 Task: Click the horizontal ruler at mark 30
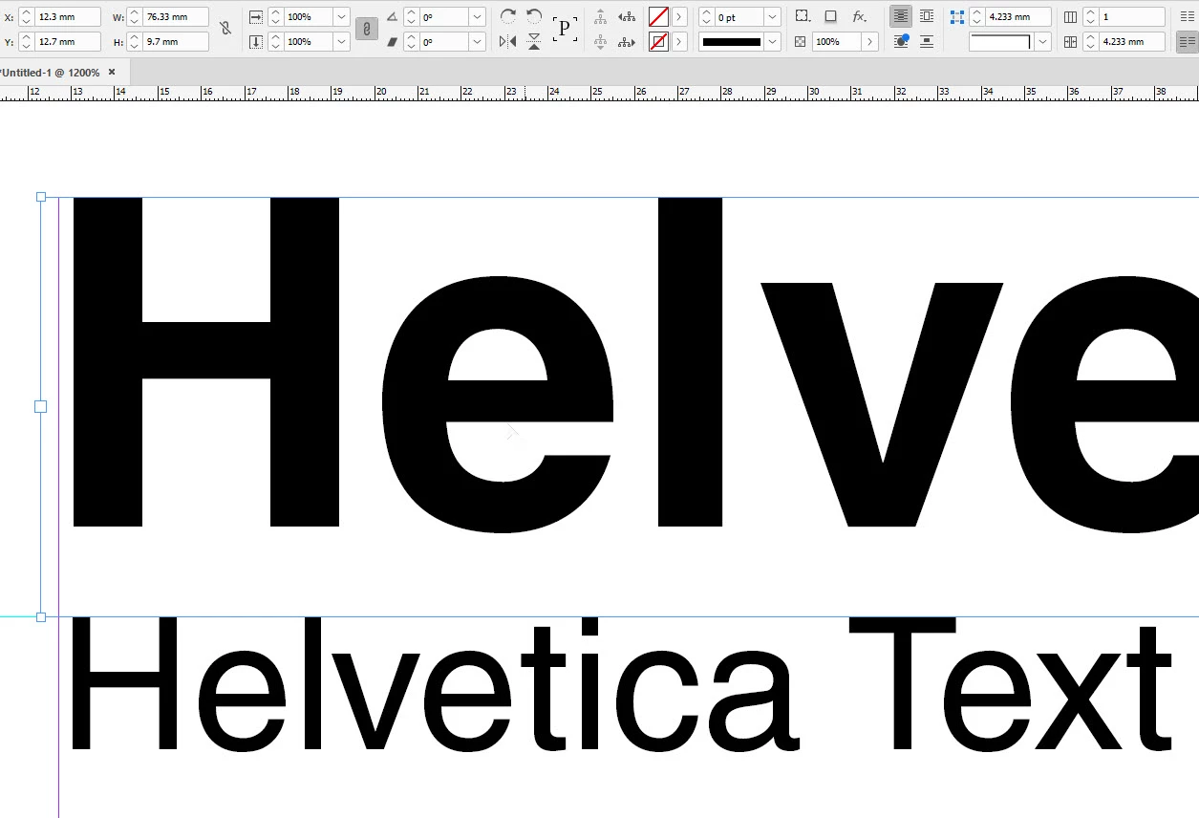pos(815,92)
